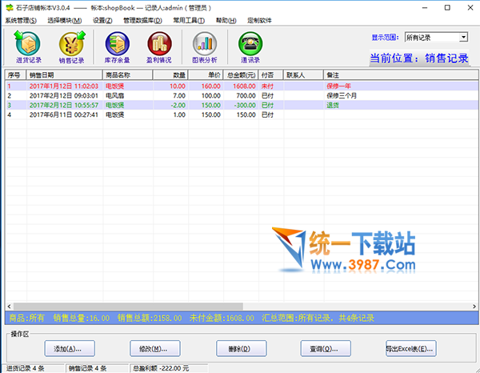Select the 电风扇 sales record row

tap(120, 94)
